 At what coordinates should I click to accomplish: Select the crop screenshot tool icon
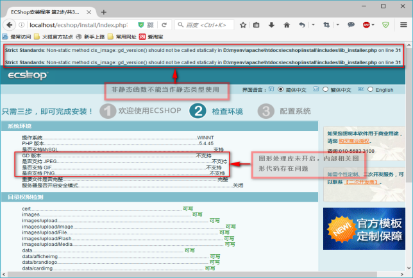[x=326, y=25]
